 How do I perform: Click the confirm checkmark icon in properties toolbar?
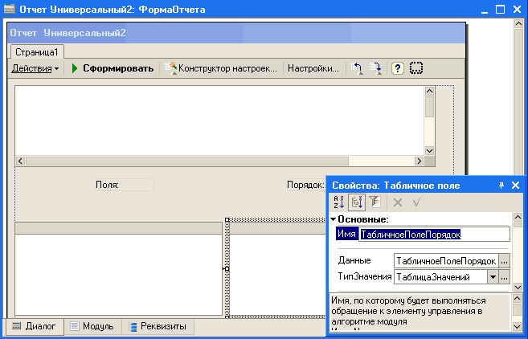(x=416, y=202)
